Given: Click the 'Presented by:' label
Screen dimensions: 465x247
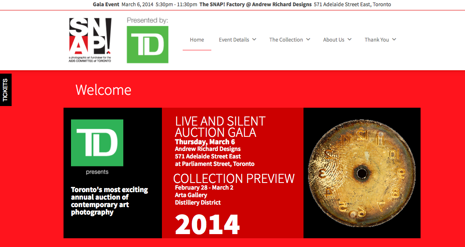Looking at the screenshot, I should 147,20.
